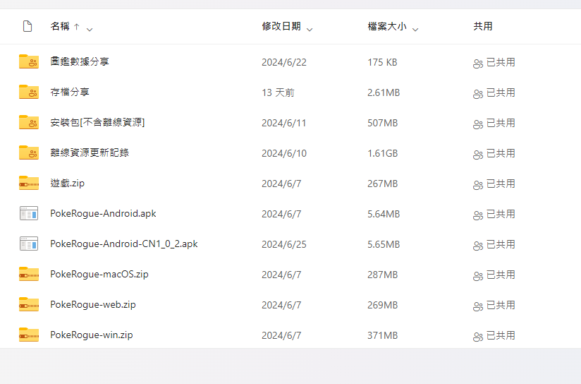Click apk icon for PokeRogue-Android-CN1_0_2.apk

coord(29,244)
